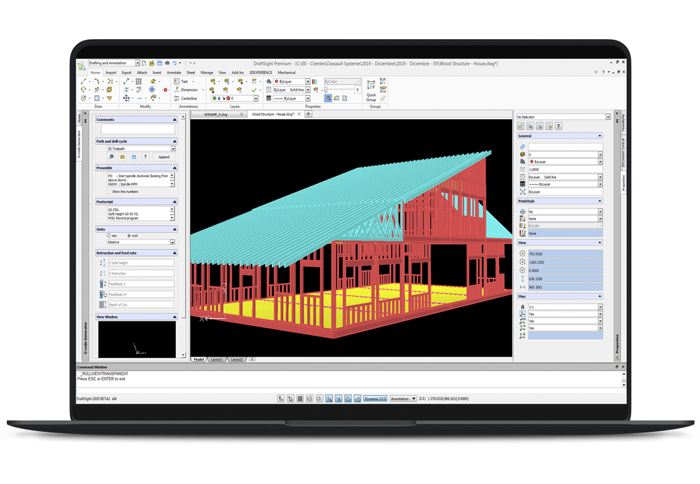This screenshot has width=700, height=484.
Task: Click the Z Retraction input field
Action: (x=141, y=273)
